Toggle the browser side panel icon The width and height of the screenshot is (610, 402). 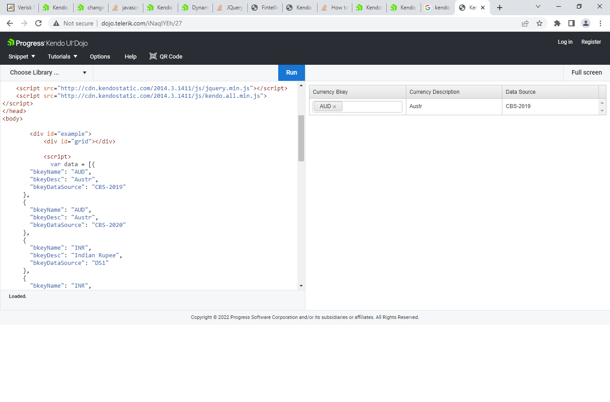pos(572,23)
